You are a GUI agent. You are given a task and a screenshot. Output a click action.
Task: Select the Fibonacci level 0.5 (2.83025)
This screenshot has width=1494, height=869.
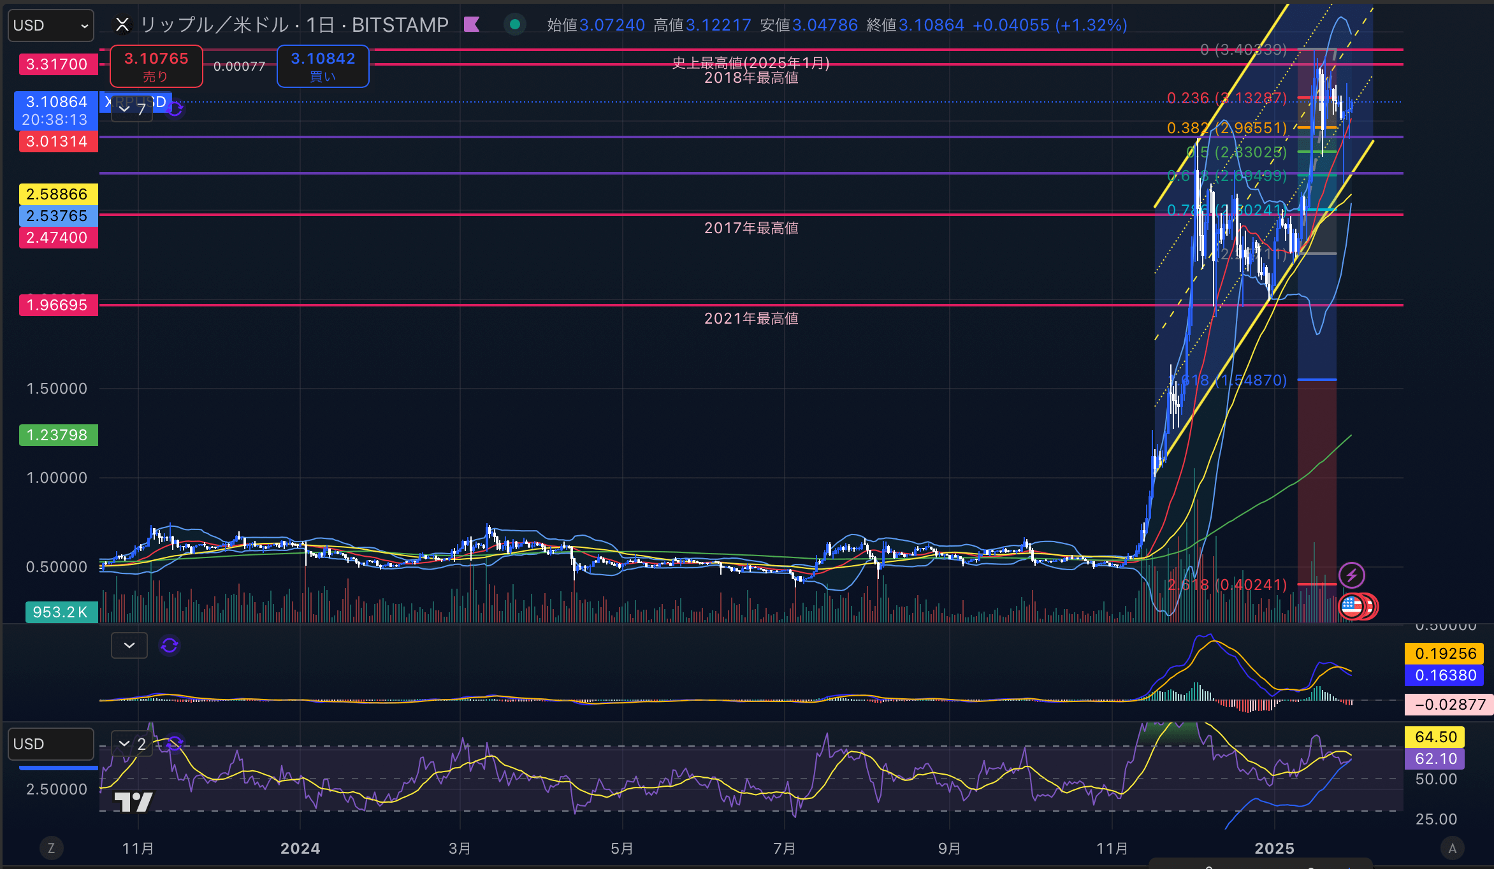pos(1237,152)
